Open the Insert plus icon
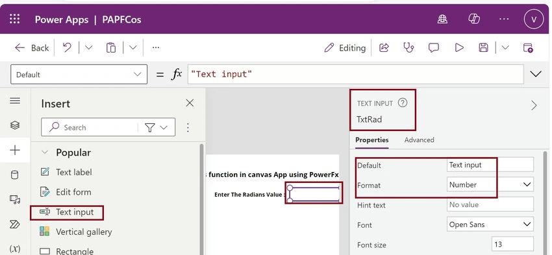Screen dimensions: 552x255 tap(15, 150)
